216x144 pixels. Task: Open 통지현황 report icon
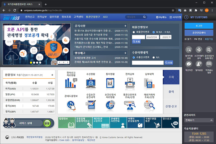110,83
